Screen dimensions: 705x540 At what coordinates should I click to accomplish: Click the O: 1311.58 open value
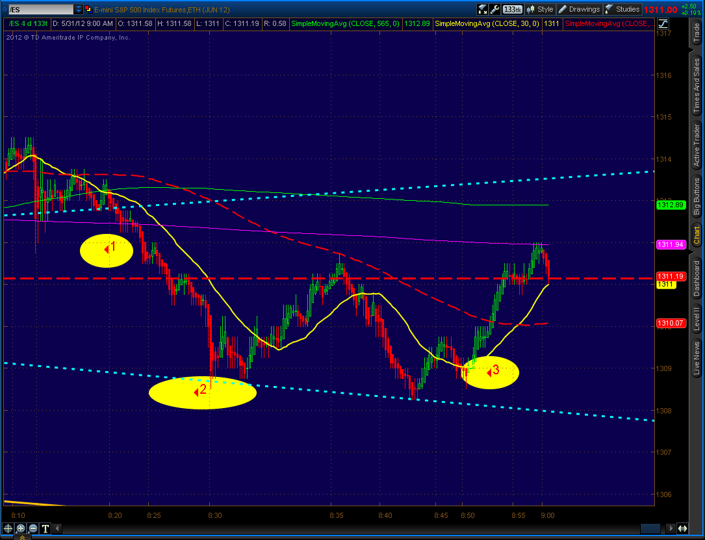point(135,23)
